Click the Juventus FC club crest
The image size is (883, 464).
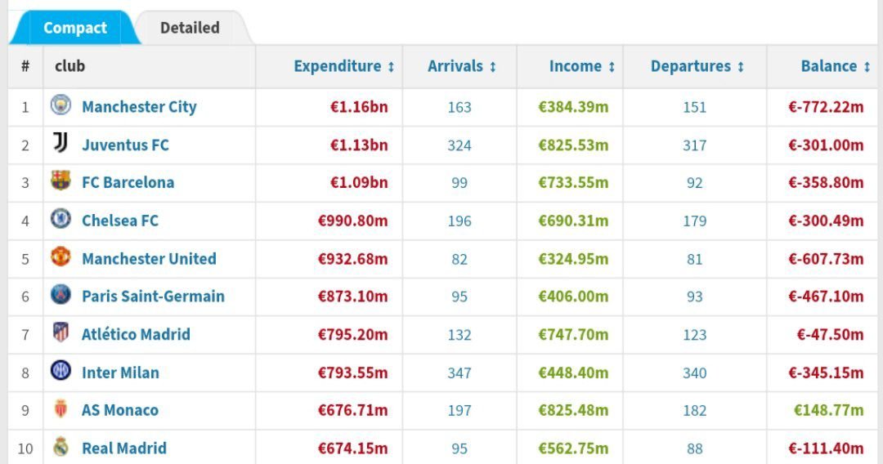[61, 144]
